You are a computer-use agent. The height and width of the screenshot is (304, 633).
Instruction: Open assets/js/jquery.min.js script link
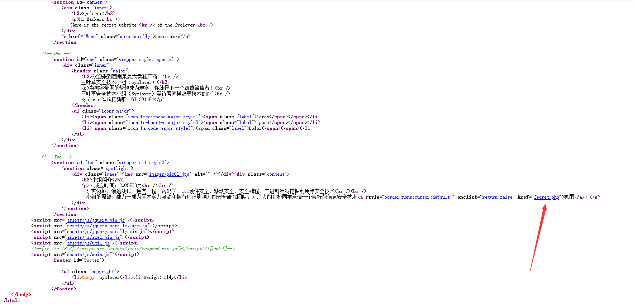[x=96, y=220]
